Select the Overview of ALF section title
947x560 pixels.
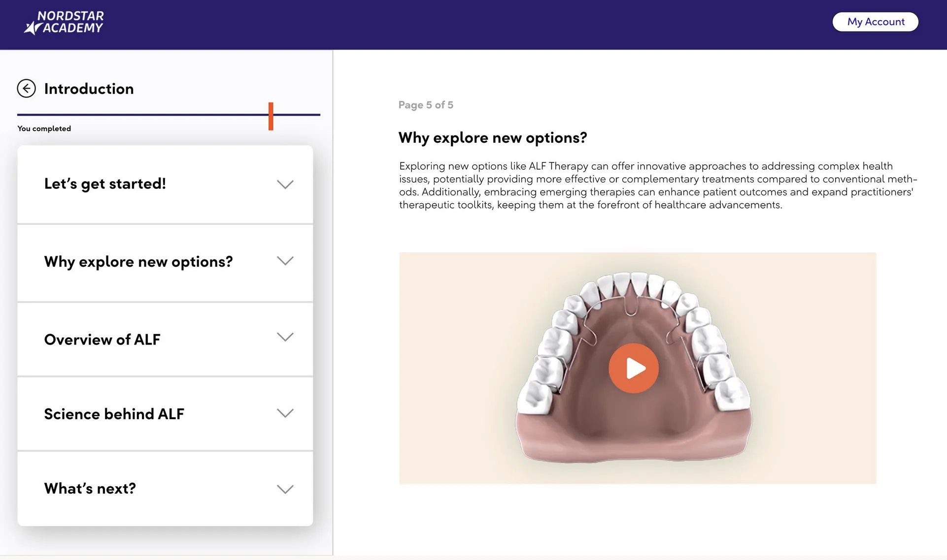point(102,340)
